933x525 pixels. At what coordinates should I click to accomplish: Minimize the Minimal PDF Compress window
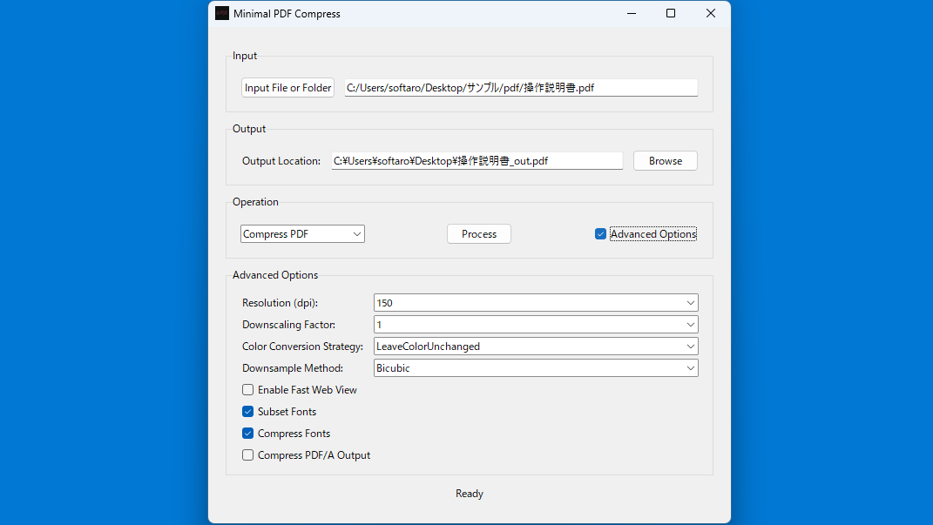pyautogui.click(x=632, y=13)
